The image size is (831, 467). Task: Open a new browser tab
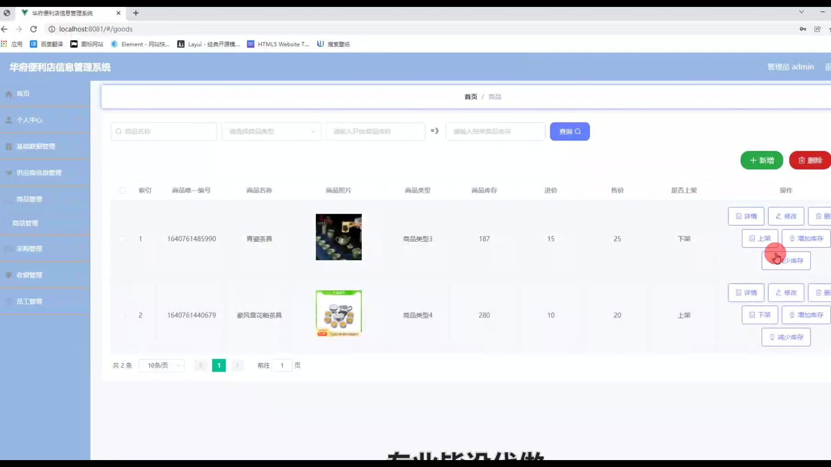pyautogui.click(x=136, y=13)
